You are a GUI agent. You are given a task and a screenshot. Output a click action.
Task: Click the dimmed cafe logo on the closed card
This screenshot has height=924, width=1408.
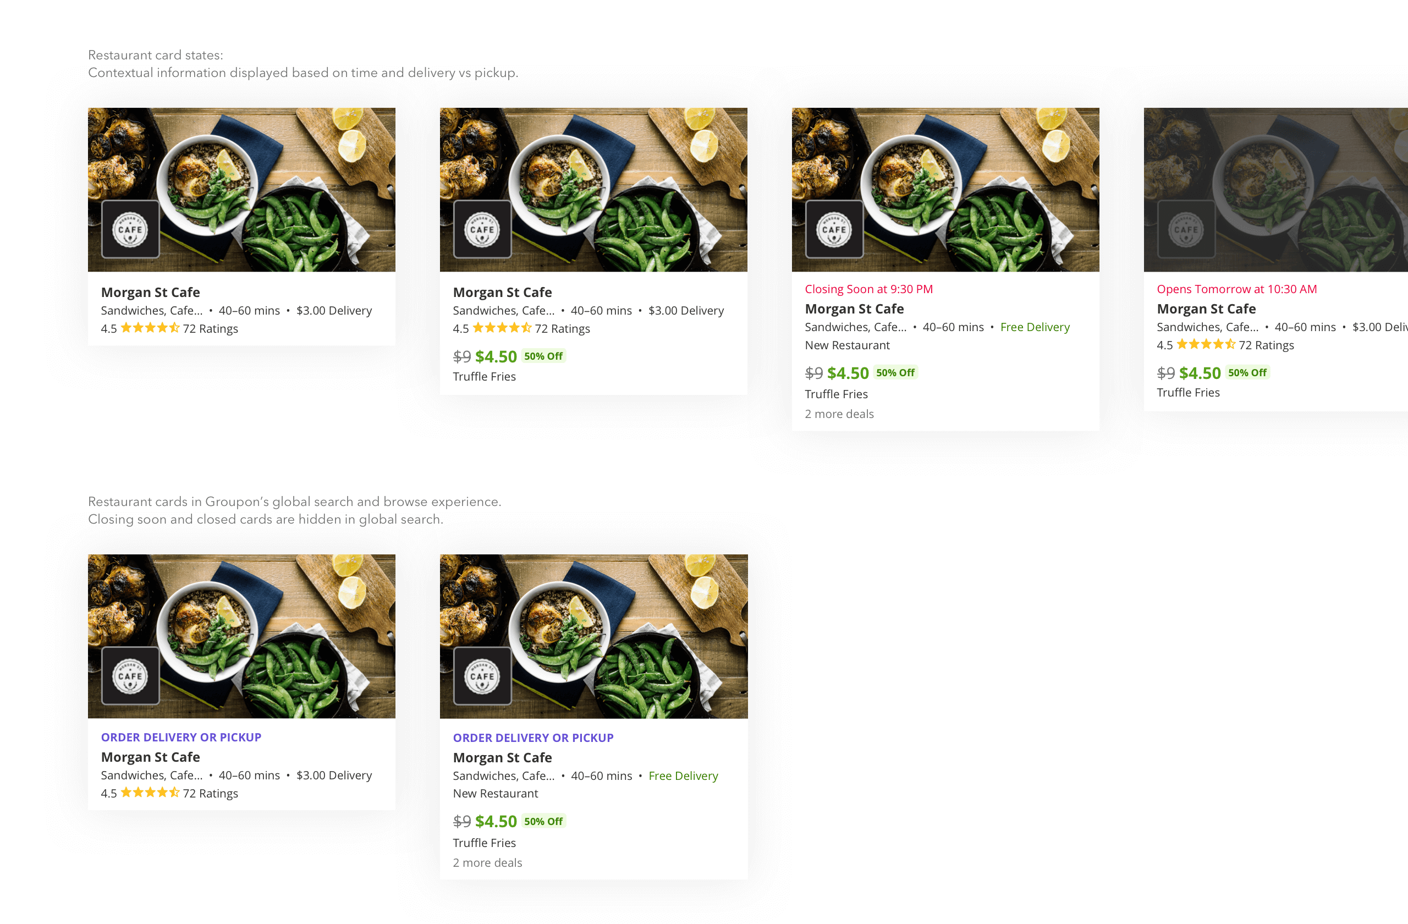pyautogui.click(x=1186, y=229)
